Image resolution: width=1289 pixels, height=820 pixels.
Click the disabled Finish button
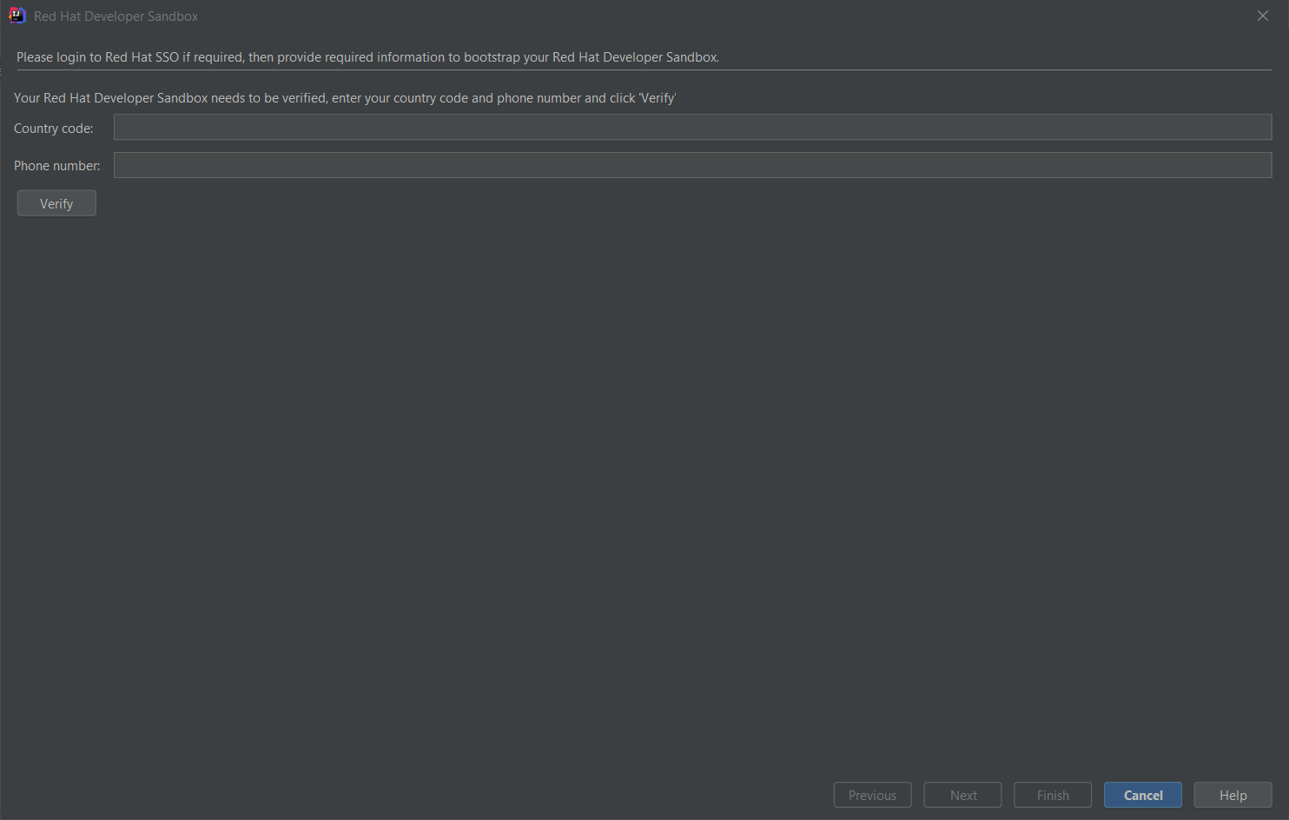click(x=1053, y=795)
